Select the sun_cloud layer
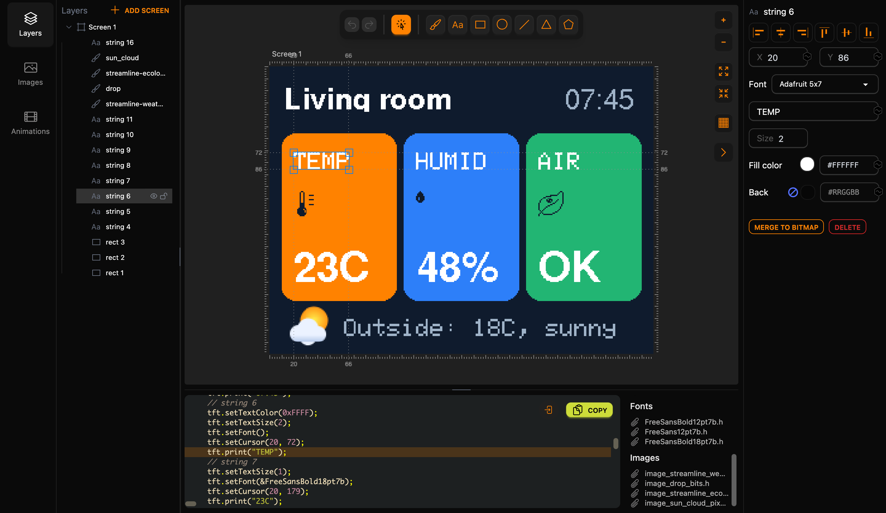Screen dimensions: 886x513 (x=124, y=57)
